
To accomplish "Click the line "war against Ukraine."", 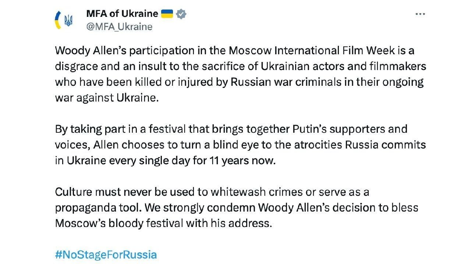I will [107, 98].
